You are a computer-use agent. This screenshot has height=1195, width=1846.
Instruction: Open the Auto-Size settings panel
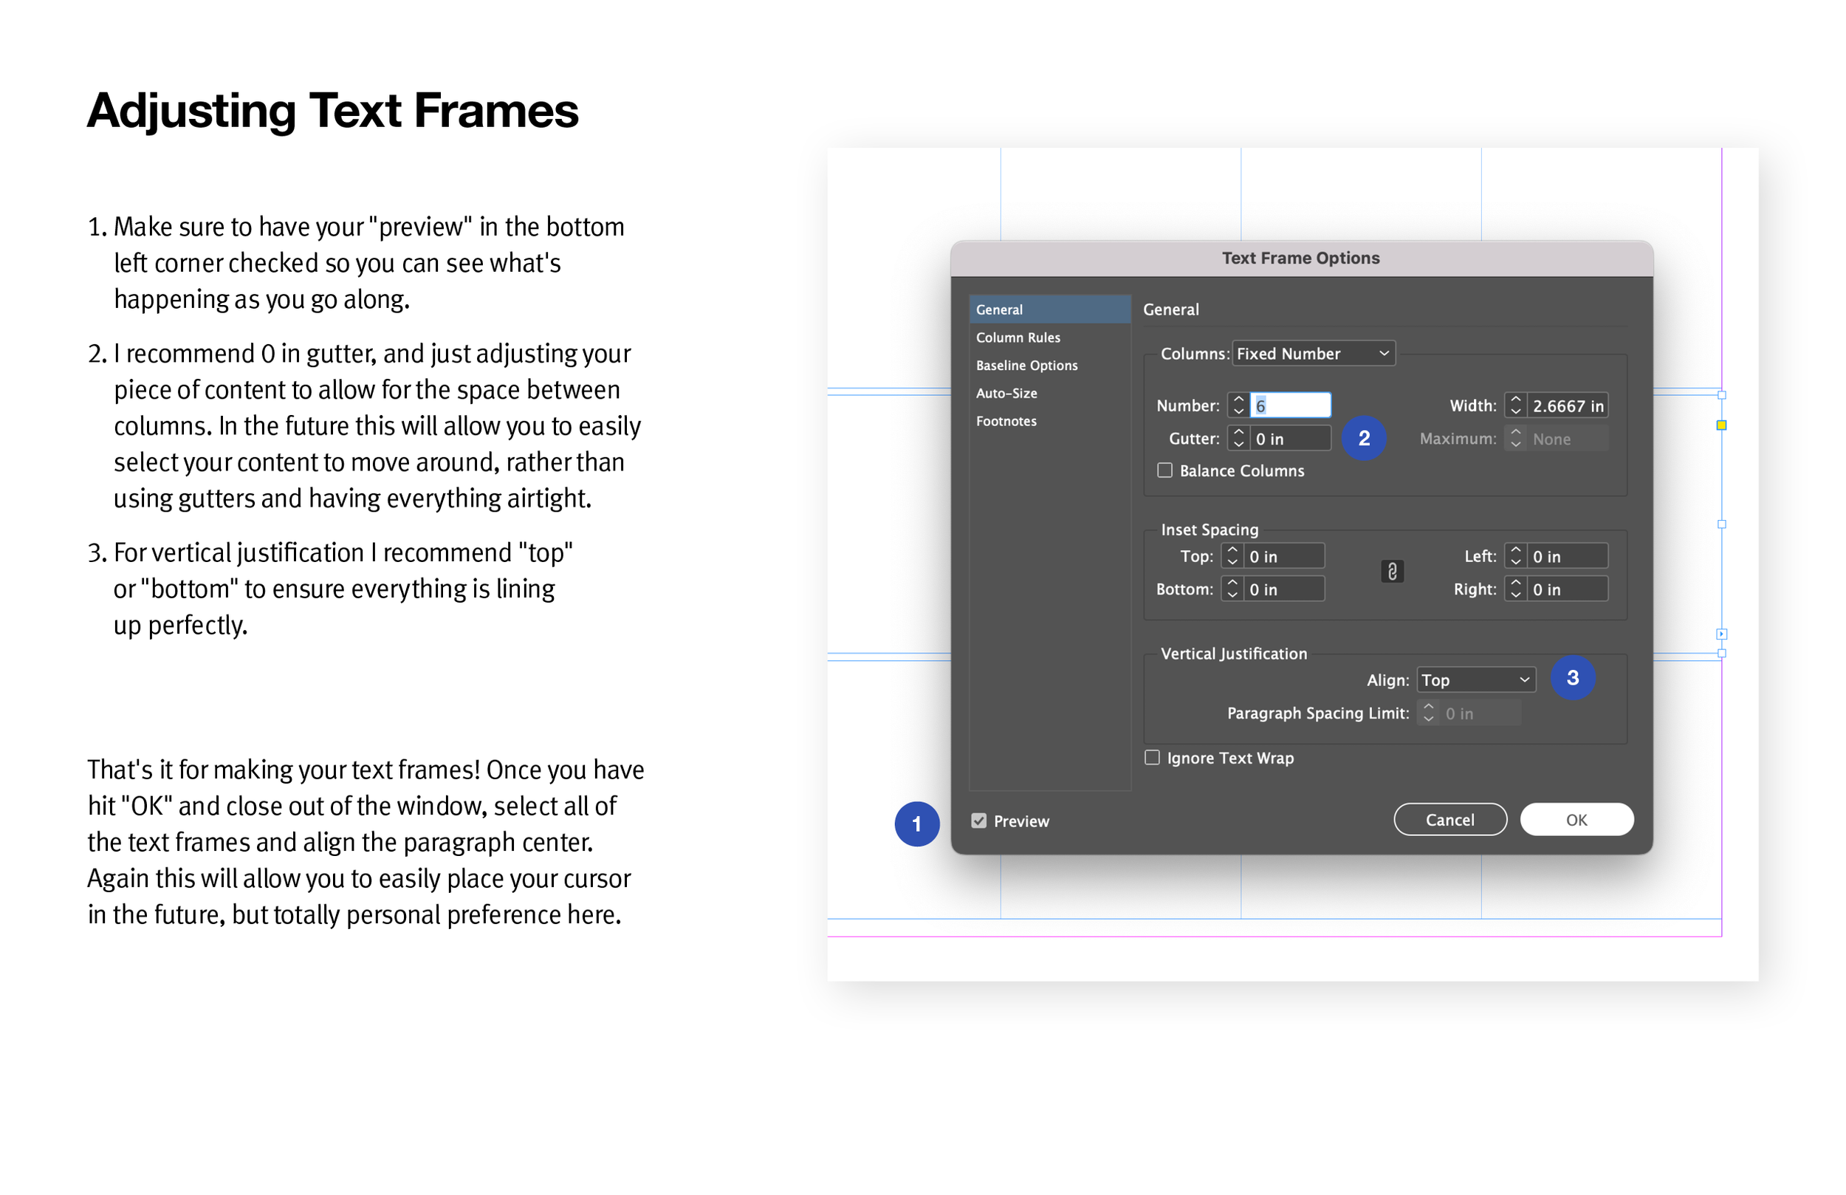pyautogui.click(x=1005, y=393)
